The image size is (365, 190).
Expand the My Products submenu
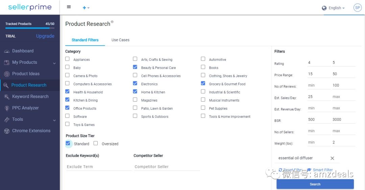tap(54, 63)
